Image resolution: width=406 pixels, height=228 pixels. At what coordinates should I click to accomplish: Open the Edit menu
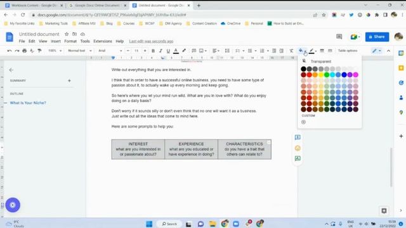tap(32, 41)
